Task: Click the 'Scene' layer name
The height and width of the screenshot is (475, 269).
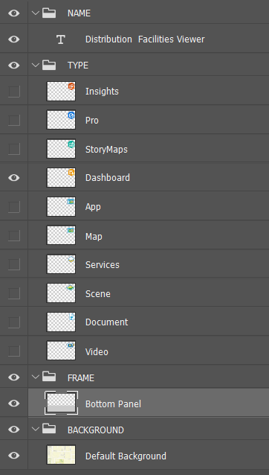Action: pyautogui.click(x=97, y=294)
